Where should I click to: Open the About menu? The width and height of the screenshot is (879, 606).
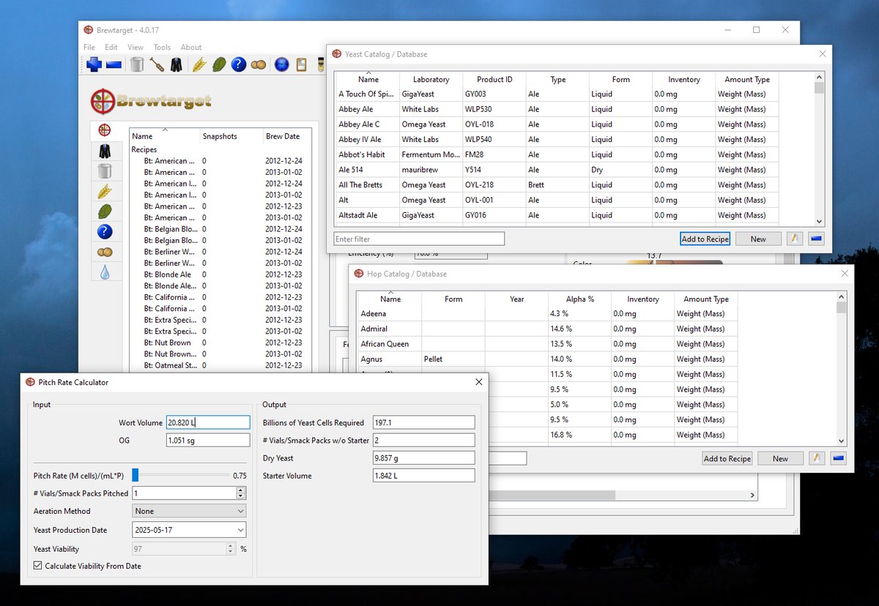[x=191, y=48]
